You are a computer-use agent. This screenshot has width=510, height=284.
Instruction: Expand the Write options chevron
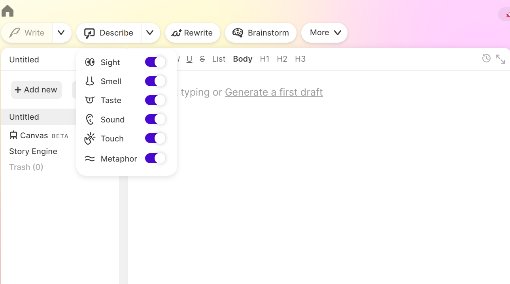[x=62, y=33]
